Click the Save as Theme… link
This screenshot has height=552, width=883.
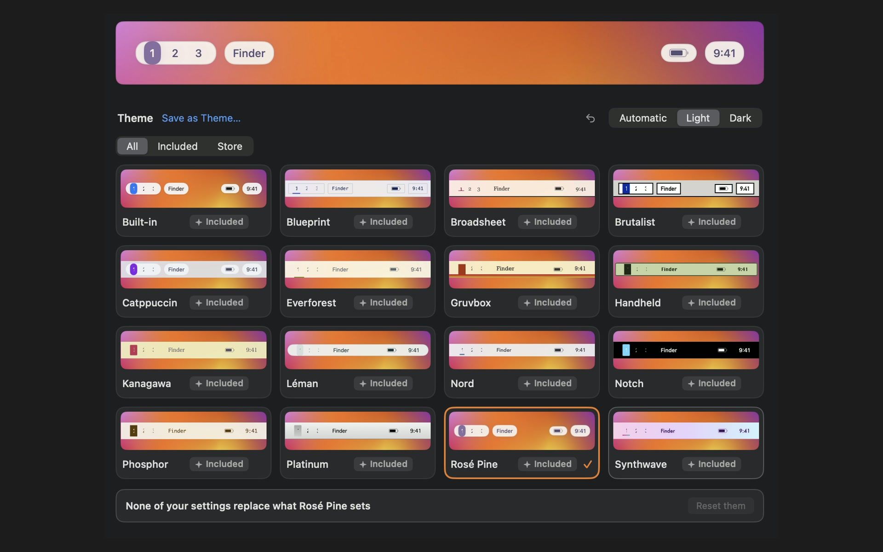[201, 118]
